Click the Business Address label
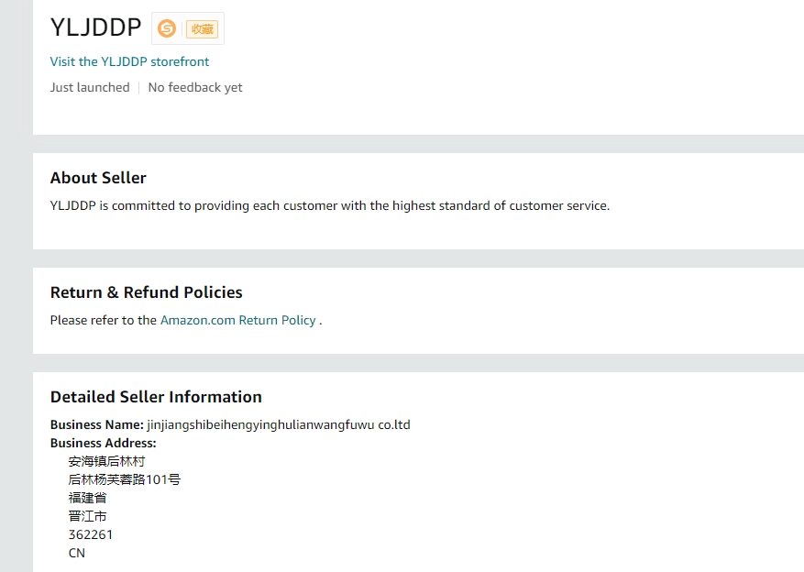804x572 pixels. tap(103, 443)
